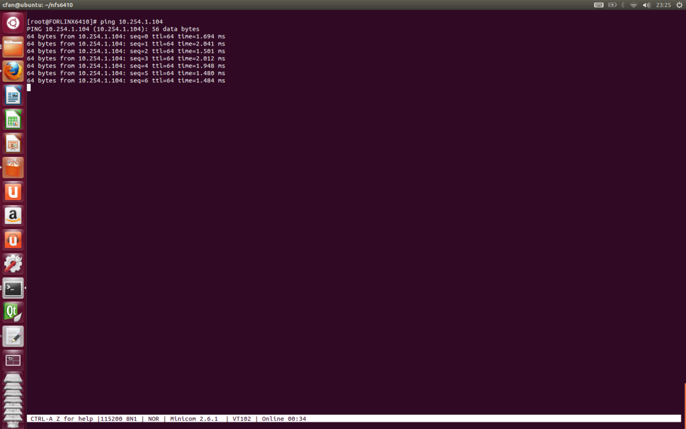Open the Files manager in launcher
This screenshot has height=429, width=686.
pyautogui.click(x=13, y=47)
